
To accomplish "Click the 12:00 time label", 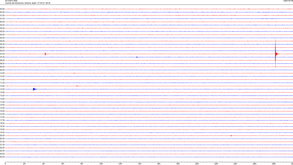I will pyautogui.click(x=2, y=86).
